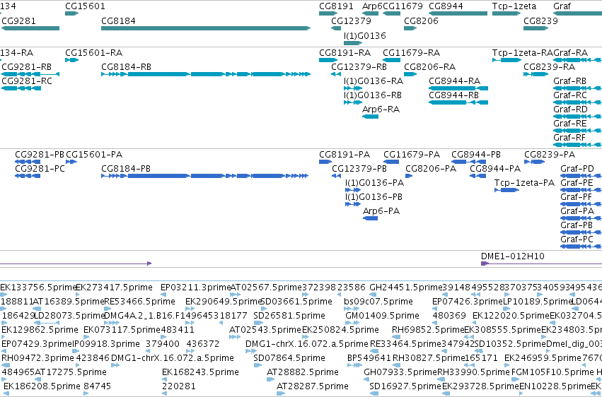Click the AT28882.5prime EST label
This screenshot has height=397, width=602.
coord(303,372)
